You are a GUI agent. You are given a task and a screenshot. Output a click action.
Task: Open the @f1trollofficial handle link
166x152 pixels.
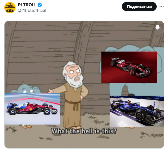pyautogui.click(x=32, y=10)
